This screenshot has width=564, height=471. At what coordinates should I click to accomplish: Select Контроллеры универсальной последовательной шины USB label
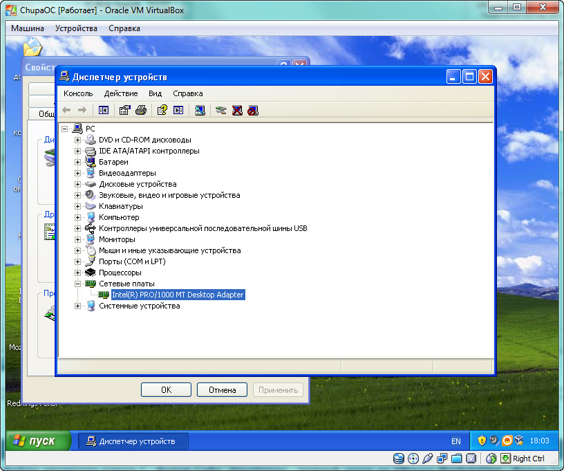(x=203, y=228)
